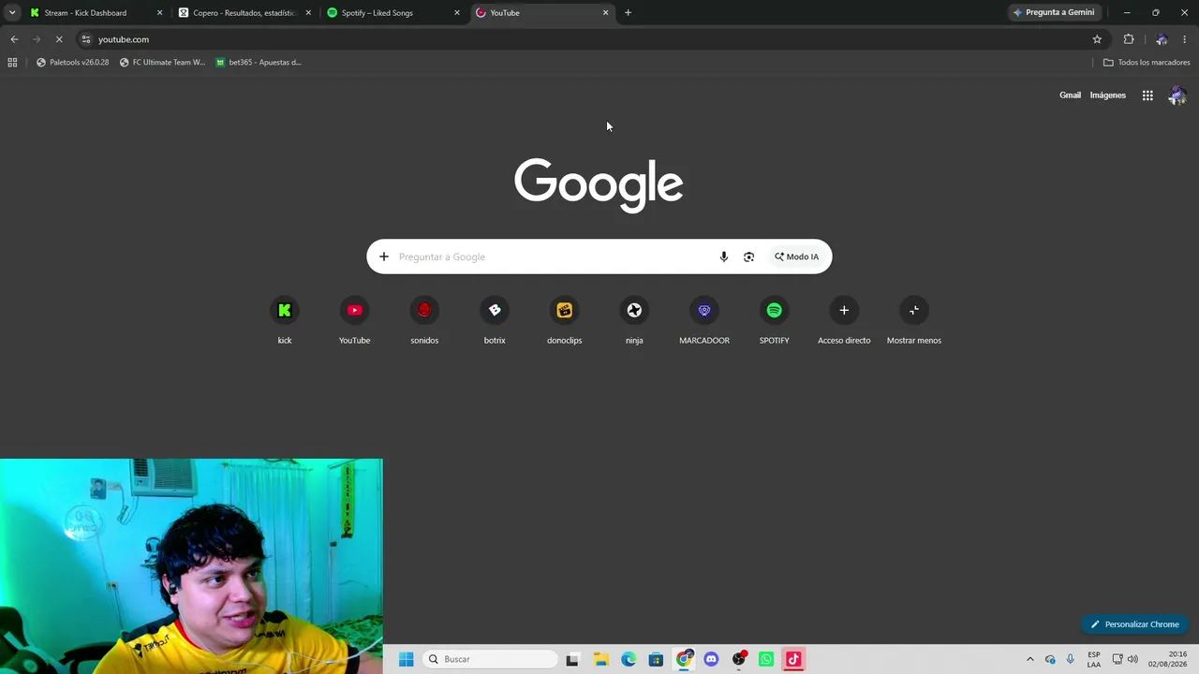Open OBS Studio from the taskbar
1199x674 pixels.
point(739,659)
